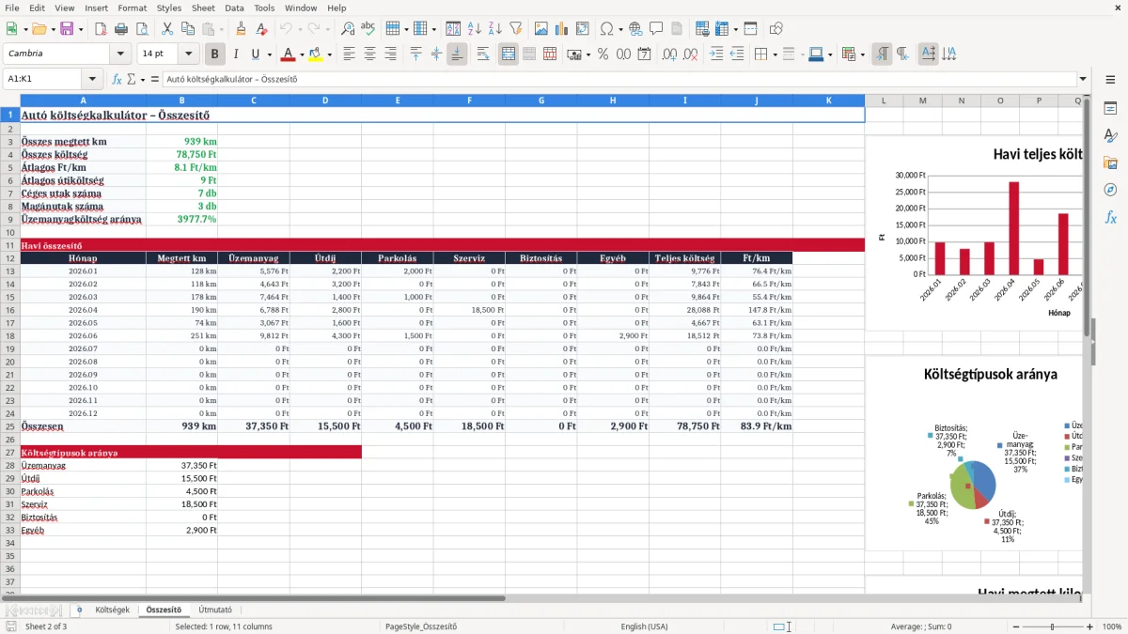Click the Print icon
1128x634 pixels.
(120, 29)
